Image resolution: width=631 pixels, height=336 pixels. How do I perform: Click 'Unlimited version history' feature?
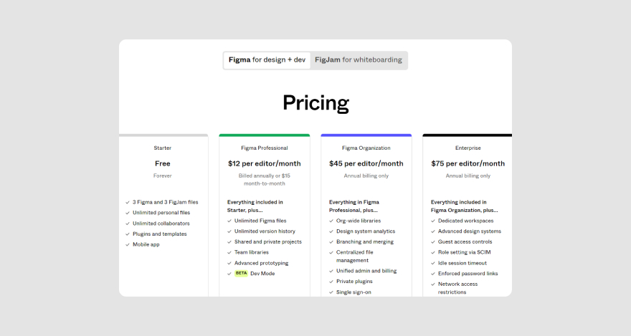[265, 231]
